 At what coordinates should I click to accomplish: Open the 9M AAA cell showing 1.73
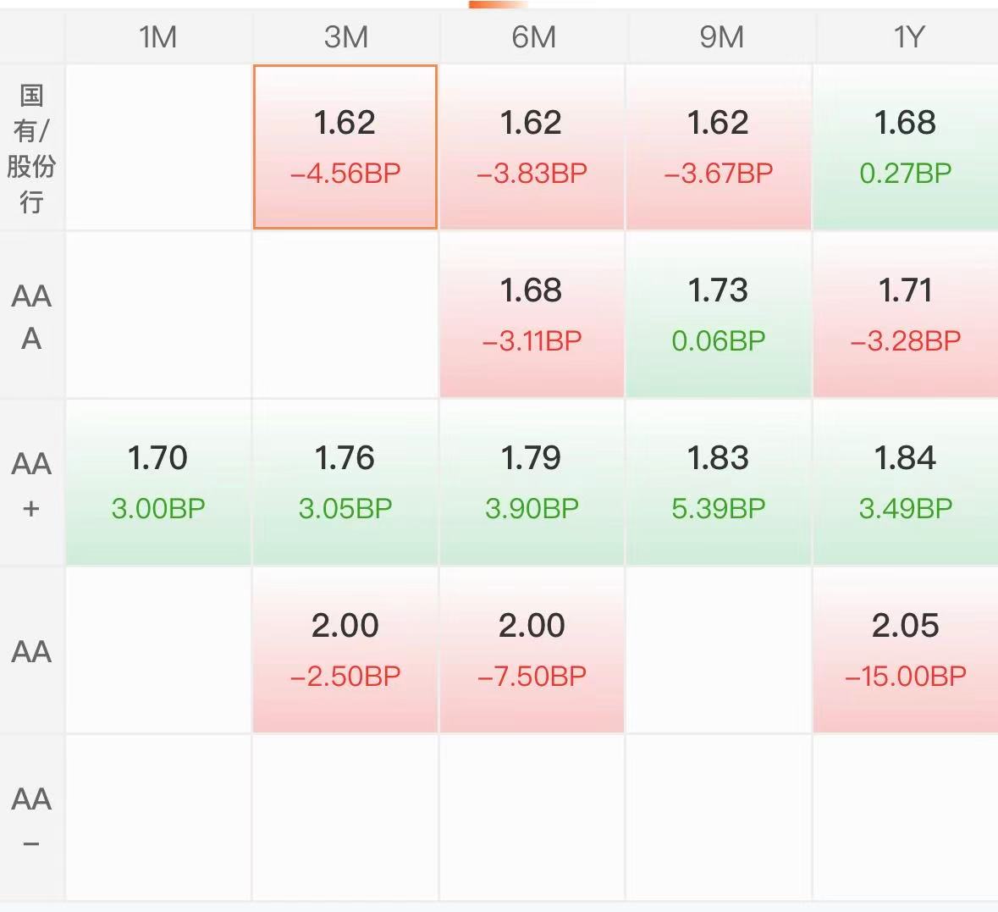coord(720,315)
